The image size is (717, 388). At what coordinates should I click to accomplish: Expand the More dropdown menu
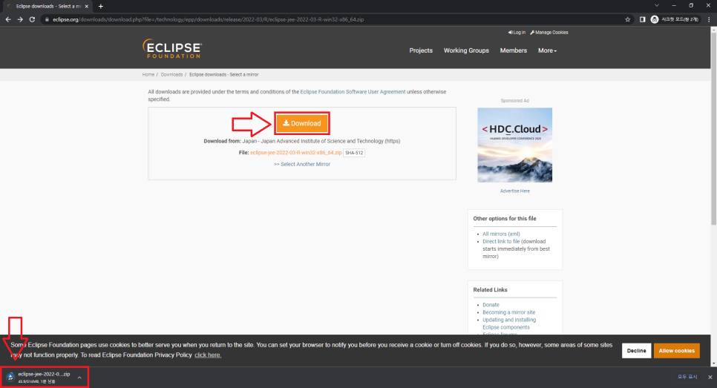tap(547, 50)
